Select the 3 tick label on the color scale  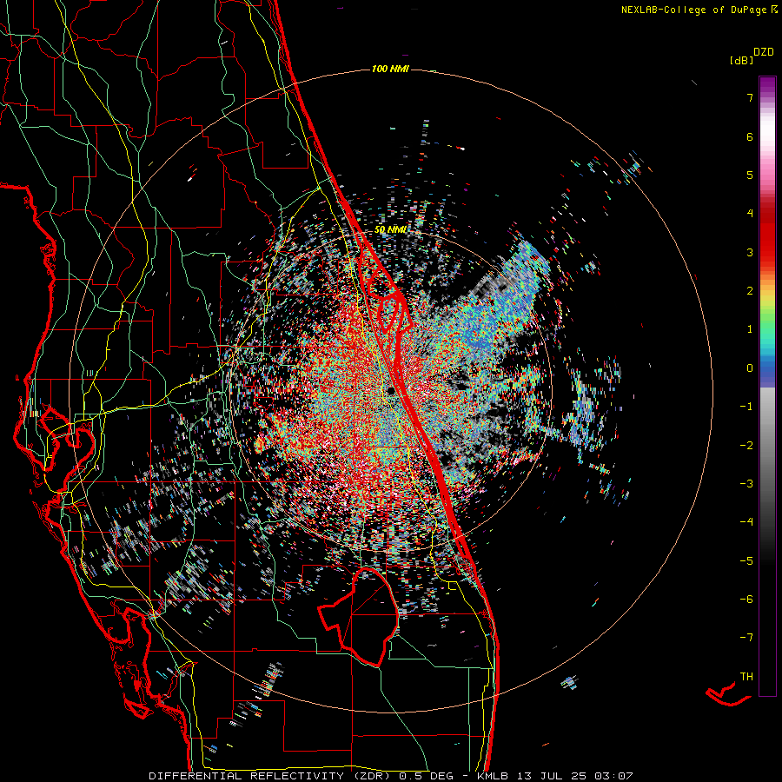(x=750, y=252)
